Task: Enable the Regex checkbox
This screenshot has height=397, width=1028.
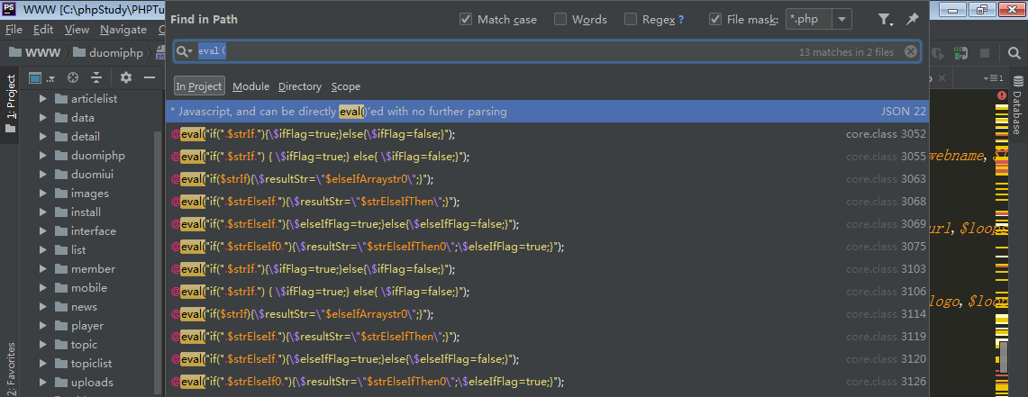Action: pyautogui.click(x=631, y=19)
